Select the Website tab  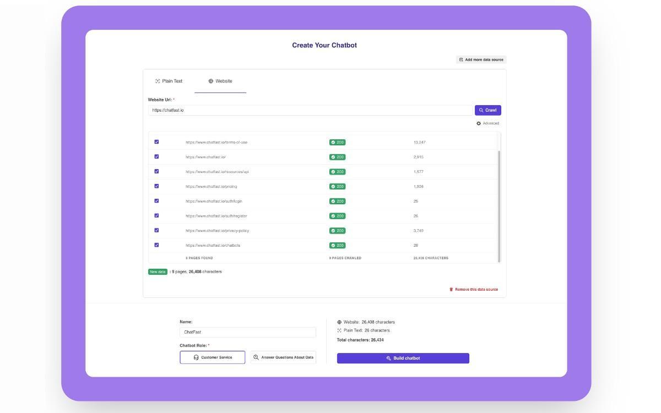220,80
